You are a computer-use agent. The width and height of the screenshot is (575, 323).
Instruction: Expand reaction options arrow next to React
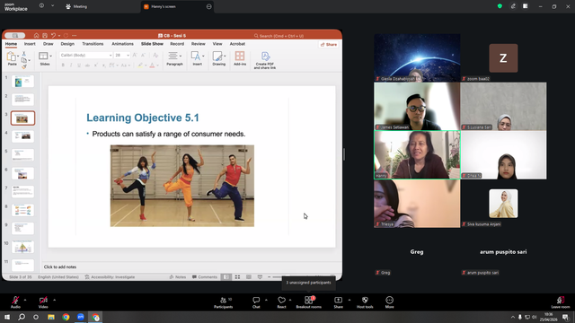pos(290,300)
